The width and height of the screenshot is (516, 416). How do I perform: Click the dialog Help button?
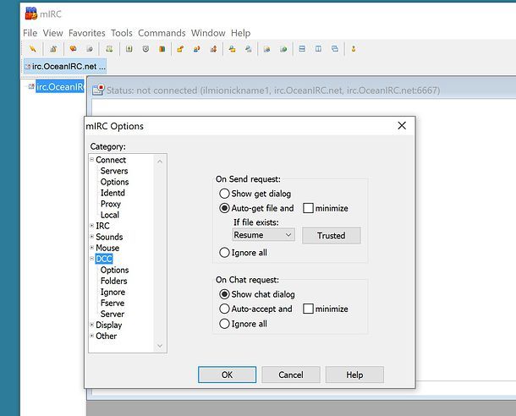pyautogui.click(x=354, y=375)
